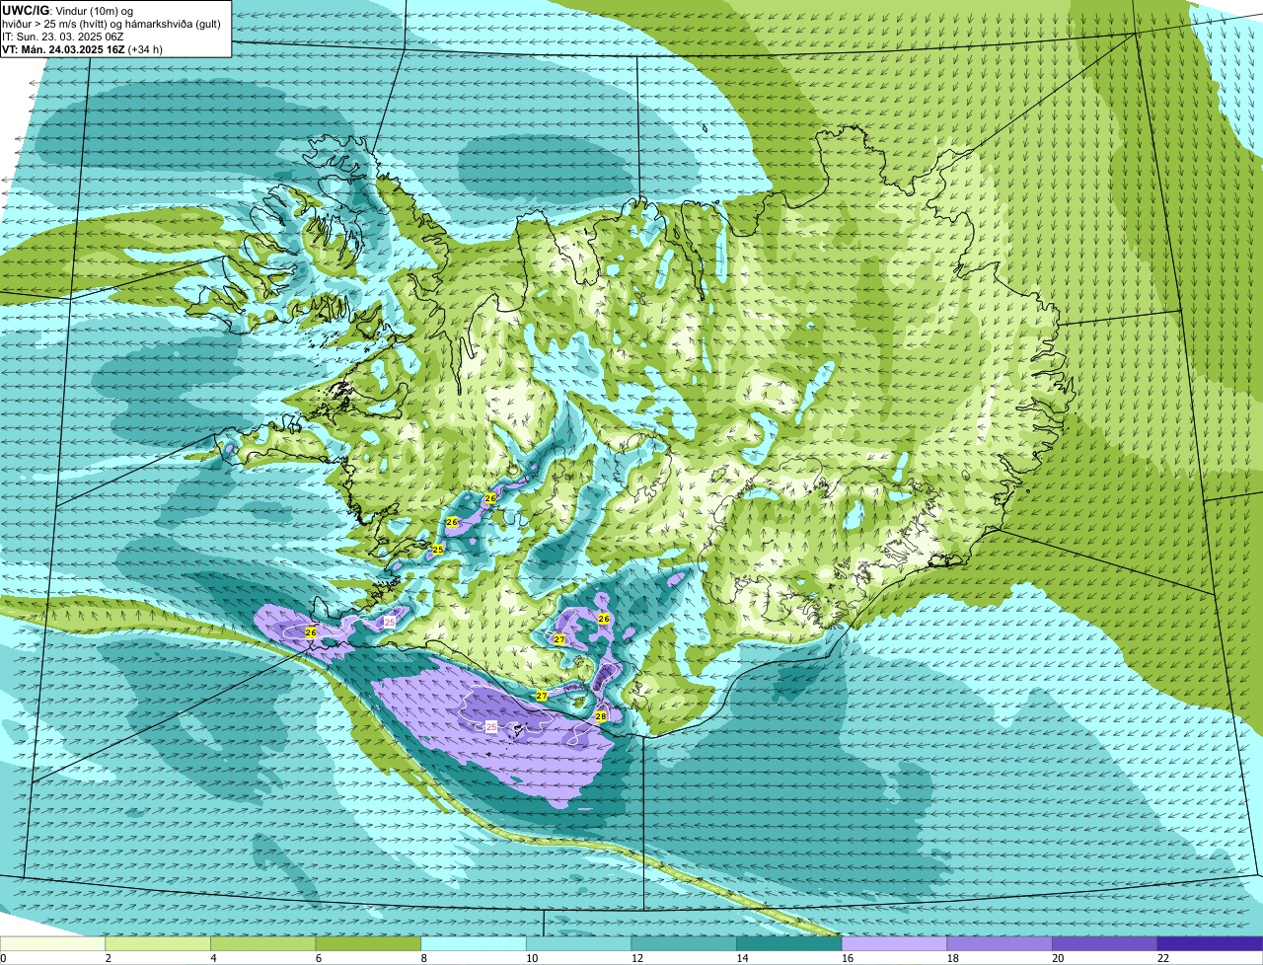Pick the above-22 m/s dark indigo swatch
This screenshot has width=1263, height=965.
pos(1210,944)
